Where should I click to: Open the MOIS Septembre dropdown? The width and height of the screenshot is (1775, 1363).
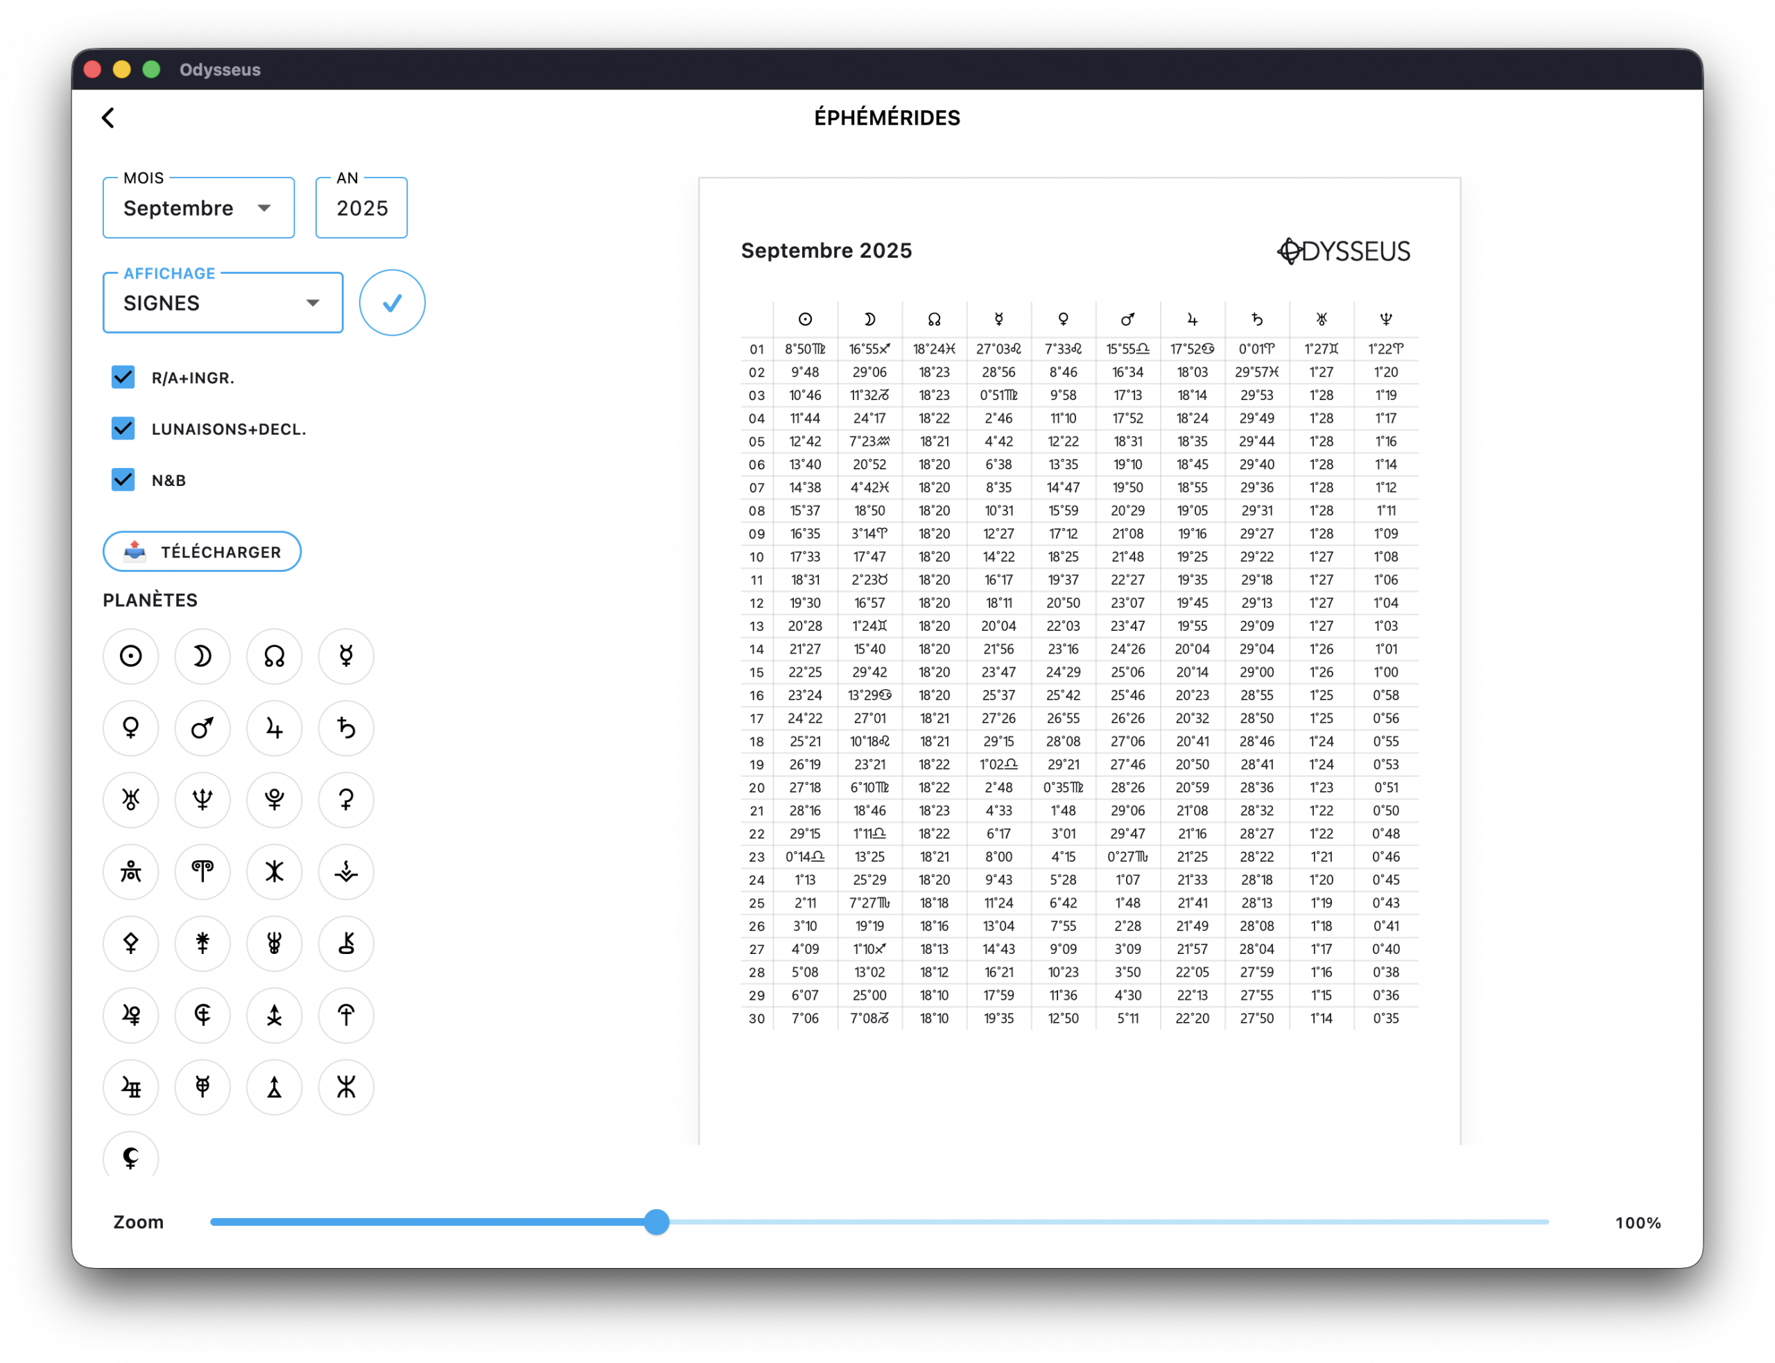point(198,209)
